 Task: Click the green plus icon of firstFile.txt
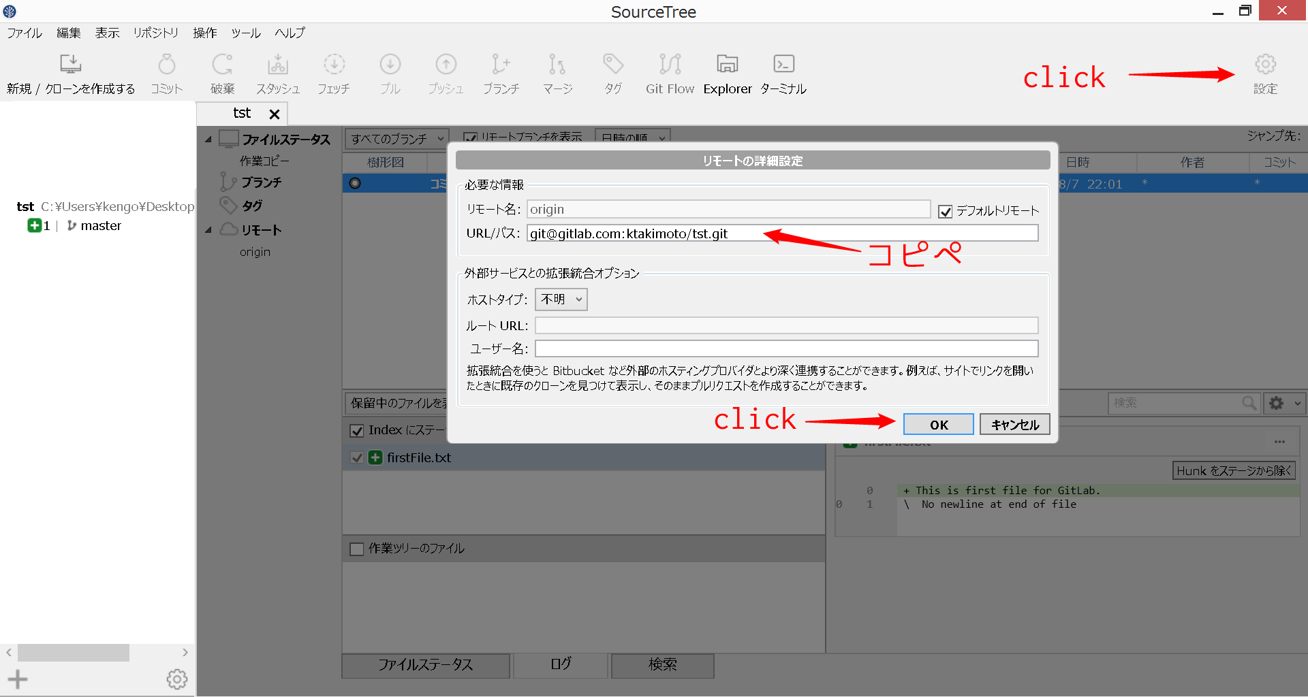[375, 457]
